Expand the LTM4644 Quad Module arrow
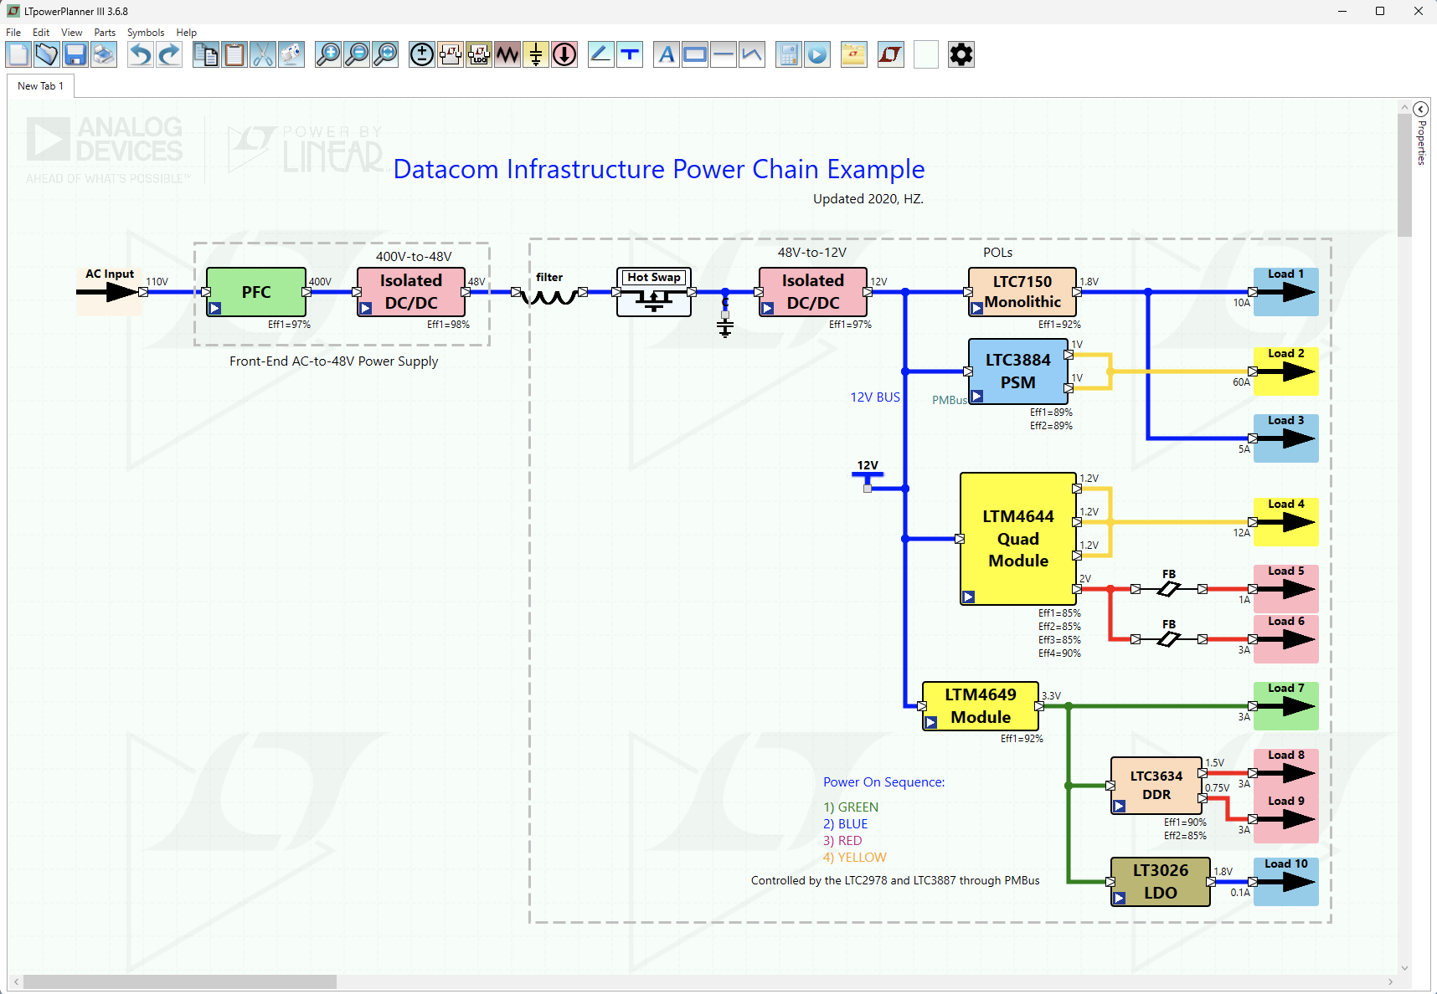The image size is (1437, 994). (969, 597)
